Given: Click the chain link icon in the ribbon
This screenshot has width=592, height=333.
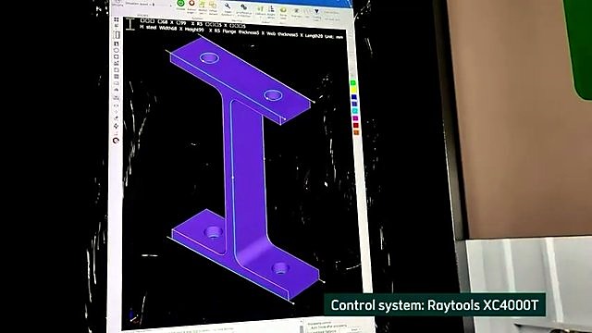Looking at the screenshot, I should coord(243,6).
